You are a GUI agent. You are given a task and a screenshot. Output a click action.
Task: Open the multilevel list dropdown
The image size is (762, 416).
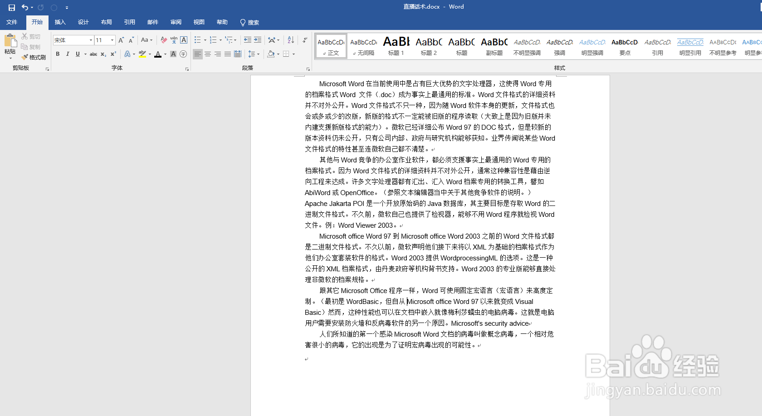(235, 40)
